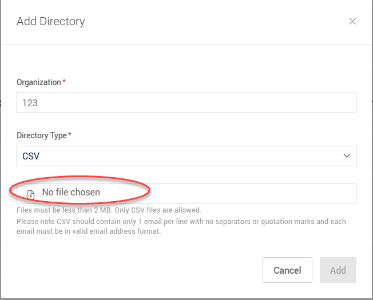Click the red oval annotation edge

tap(149, 189)
